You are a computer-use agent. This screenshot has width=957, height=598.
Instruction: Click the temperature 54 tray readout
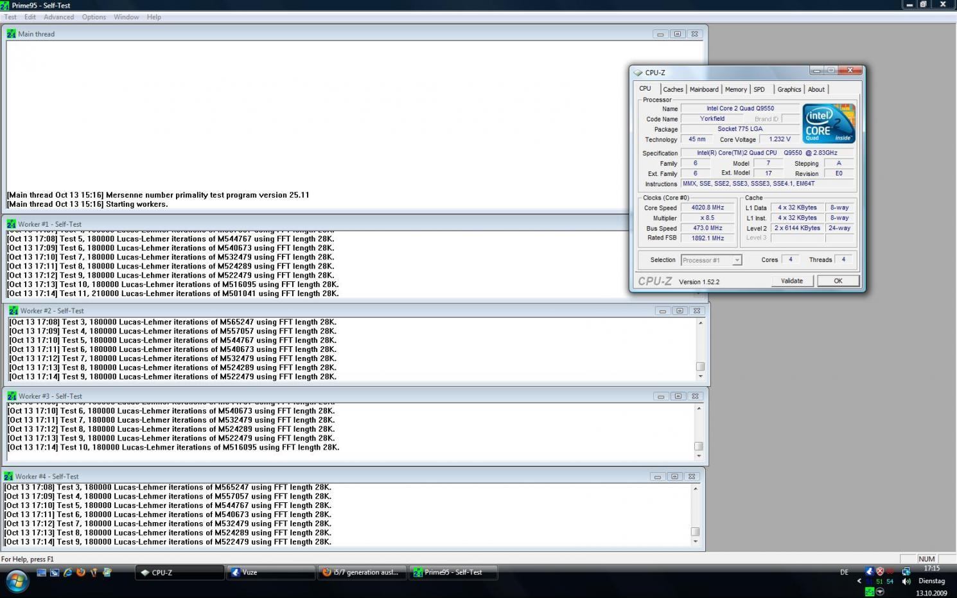[890, 581]
